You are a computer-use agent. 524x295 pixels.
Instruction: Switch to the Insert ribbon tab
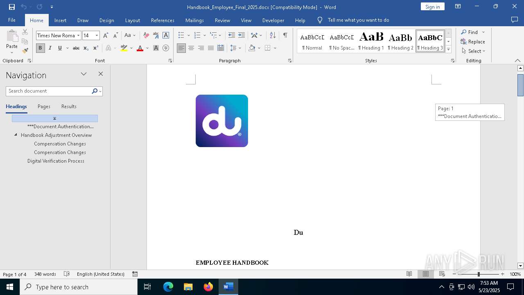[60, 20]
